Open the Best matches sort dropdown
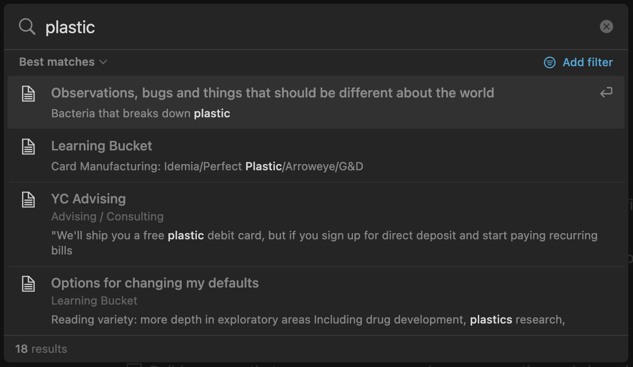The height and width of the screenshot is (367, 633). [x=63, y=62]
